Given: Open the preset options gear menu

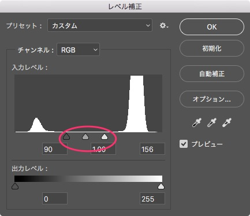Looking at the screenshot, I should click(x=164, y=25).
